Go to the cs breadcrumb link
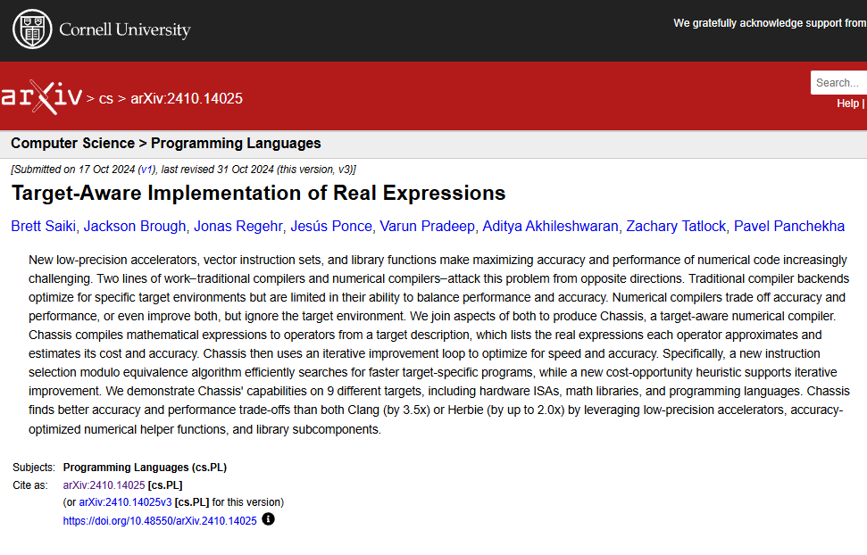867x555 pixels. (x=105, y=99)
